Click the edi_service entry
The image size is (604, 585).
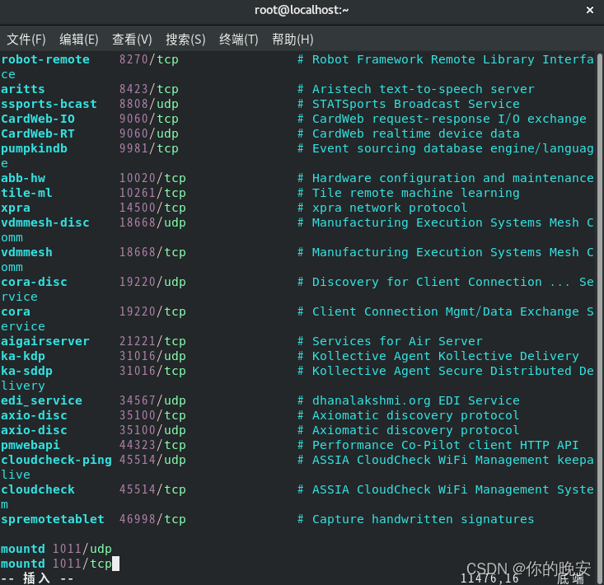(41, 400)
